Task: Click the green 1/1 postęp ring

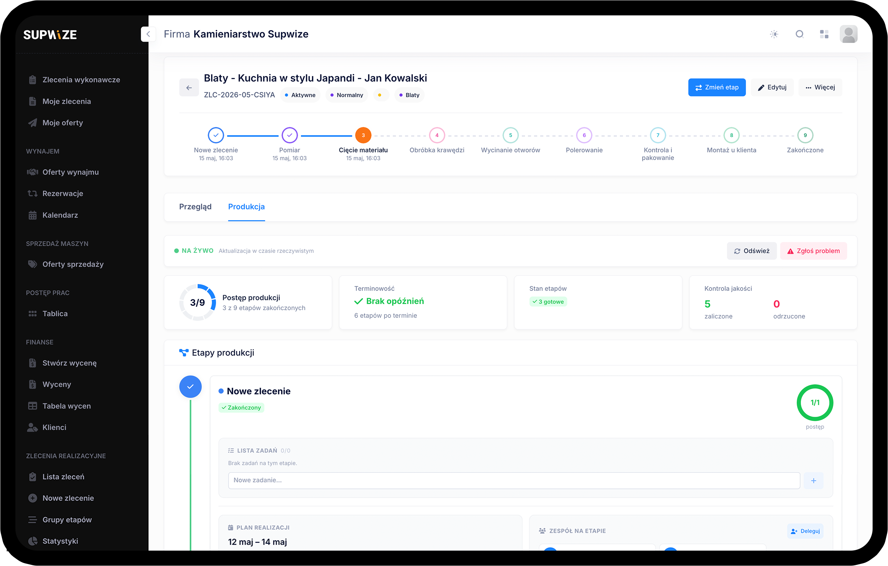Action: click(815, 403)
